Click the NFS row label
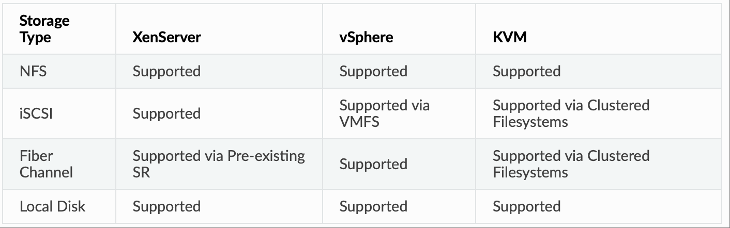 tap(33, 71)
